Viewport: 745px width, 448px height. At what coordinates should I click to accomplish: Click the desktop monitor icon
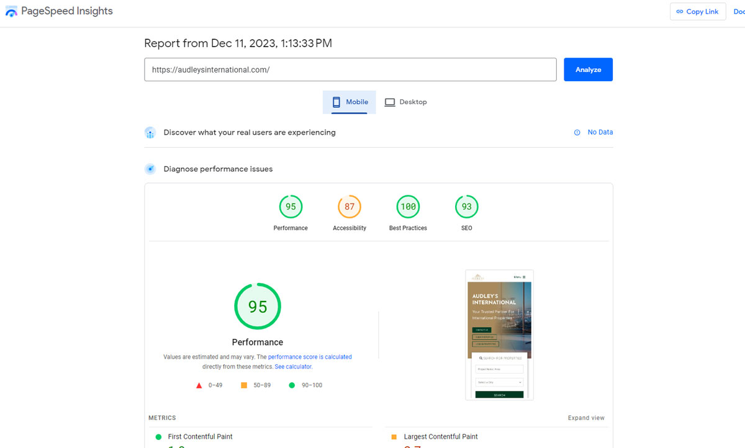pyautogui.click(x=390, y=102)
